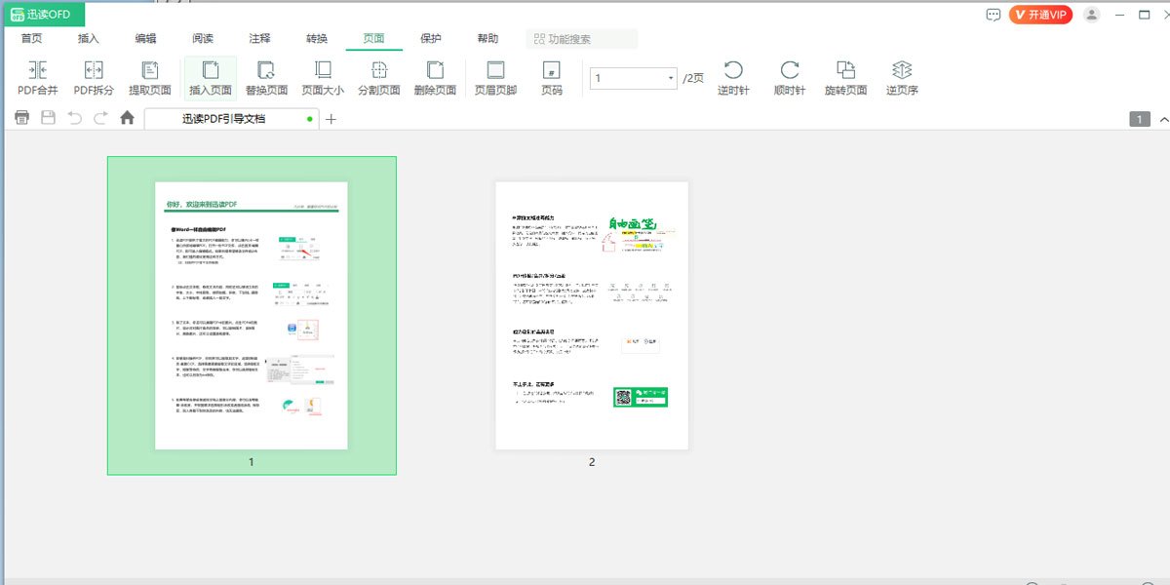This screenshot has height=585, width=1170.
Task: Select the PDF拆分 split tool
Action: [94, 71]
